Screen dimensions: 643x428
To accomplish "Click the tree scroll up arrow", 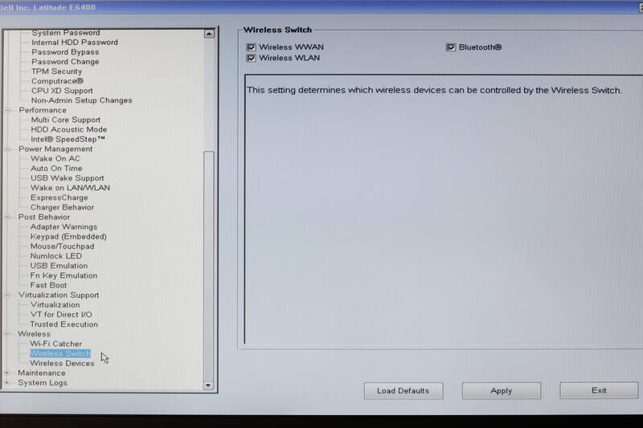I will [209, 34].
